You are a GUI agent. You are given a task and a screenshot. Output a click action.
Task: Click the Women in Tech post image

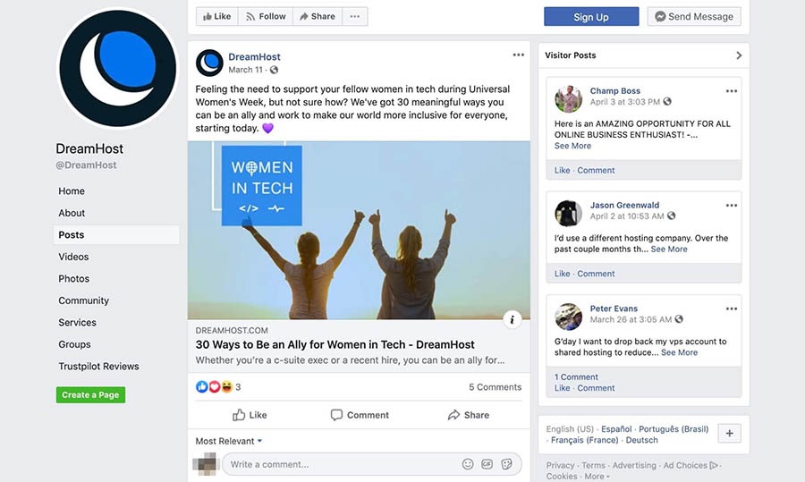pos(359,231)
